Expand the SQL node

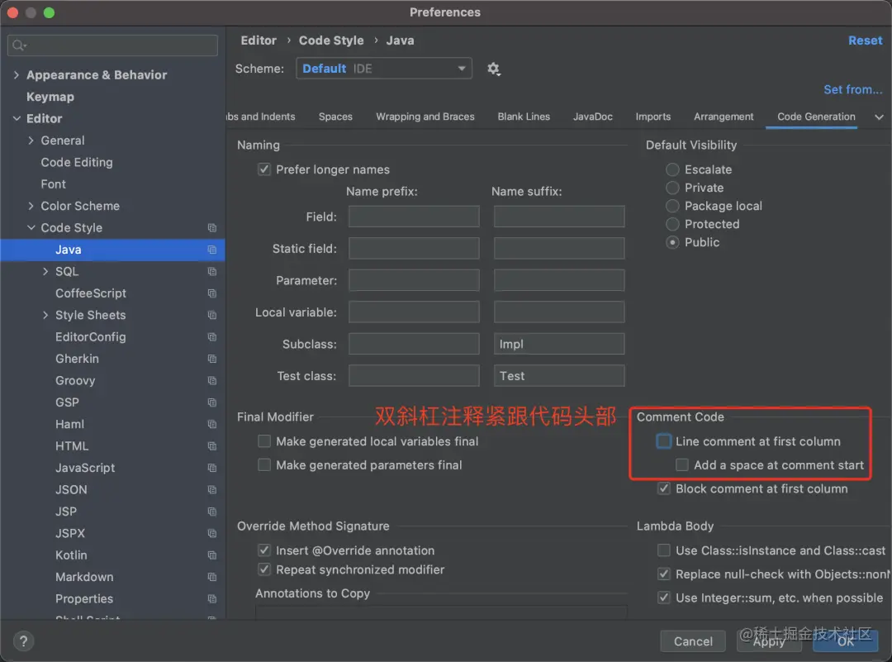45,272
